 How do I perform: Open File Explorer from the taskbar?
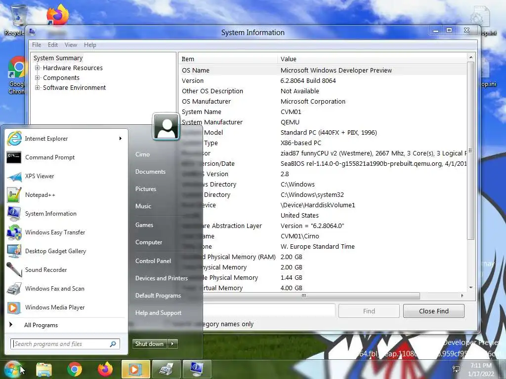click(44, 370)
